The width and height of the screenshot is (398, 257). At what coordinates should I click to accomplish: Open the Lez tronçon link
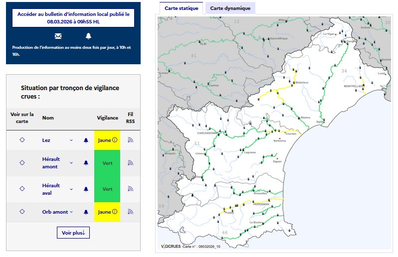click(x=46, y=140)
